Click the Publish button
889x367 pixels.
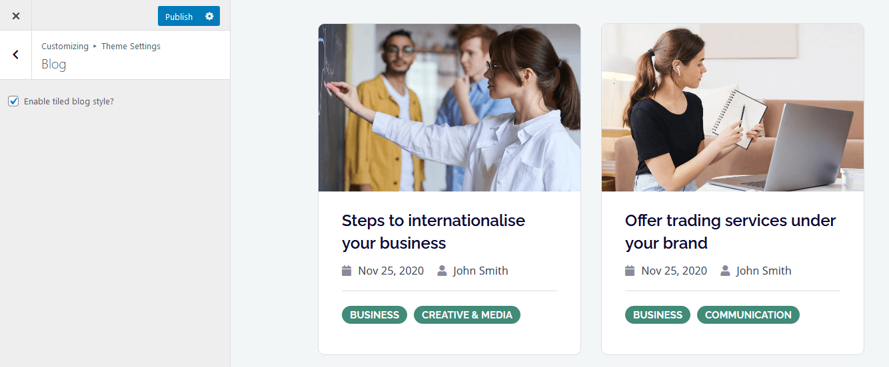(179, 16)
